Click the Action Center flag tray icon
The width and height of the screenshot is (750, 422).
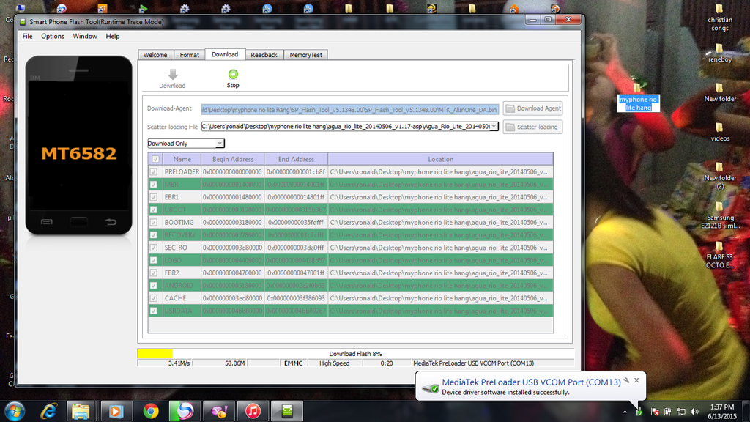655,412
